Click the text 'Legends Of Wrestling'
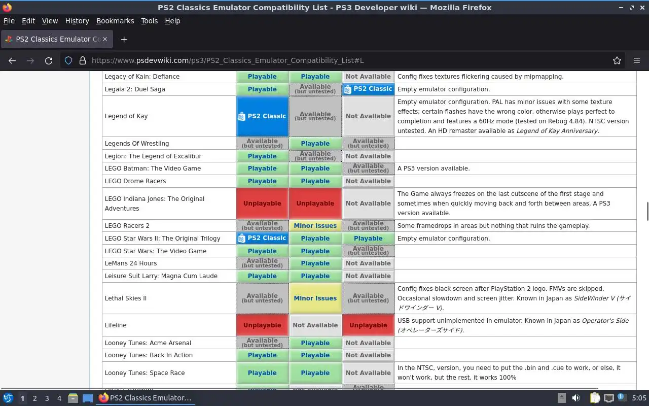 point(137,144)
